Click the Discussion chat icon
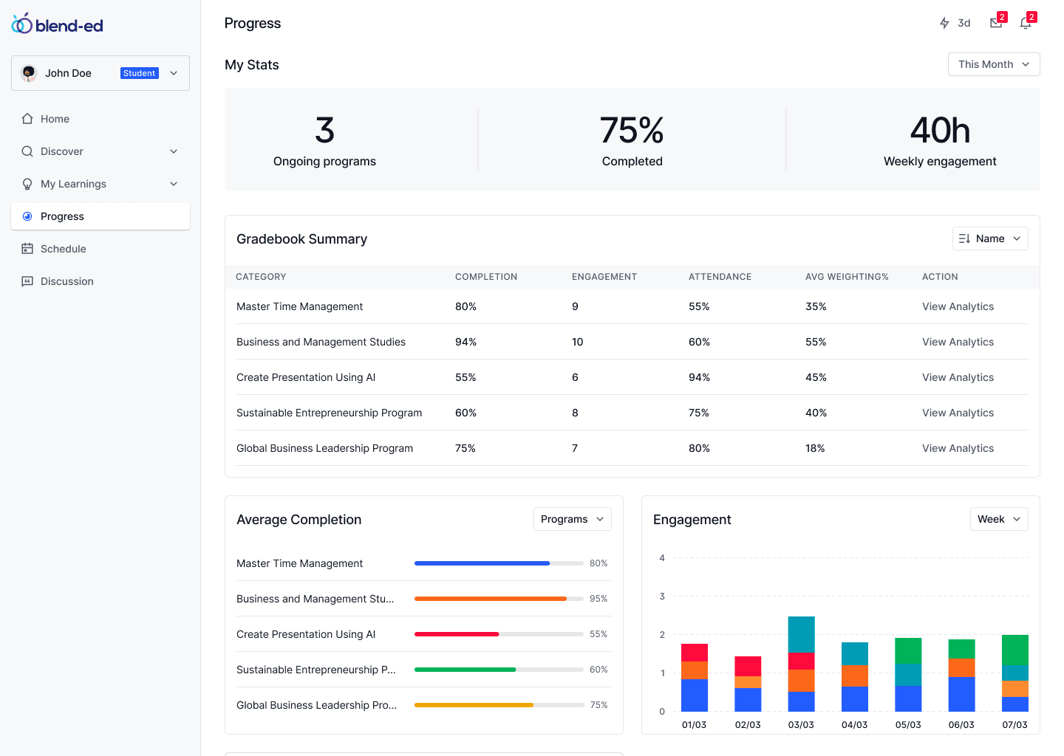 [x=27, y=281]
